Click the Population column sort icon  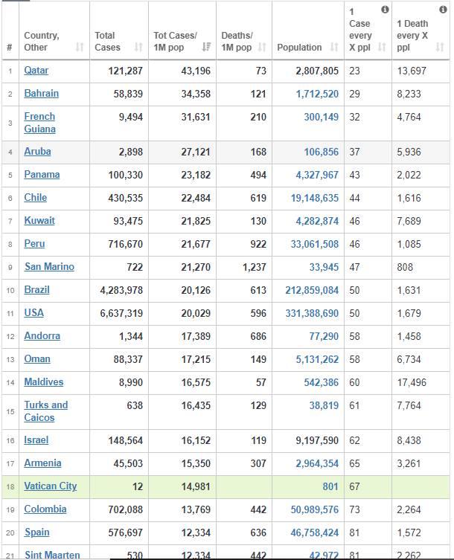(334, 48)
